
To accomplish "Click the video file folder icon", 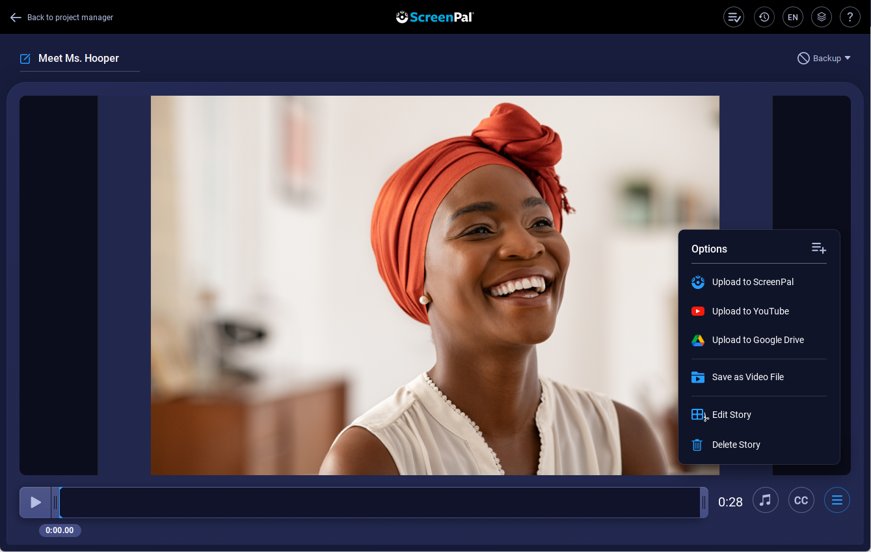I will pos(697,377).
